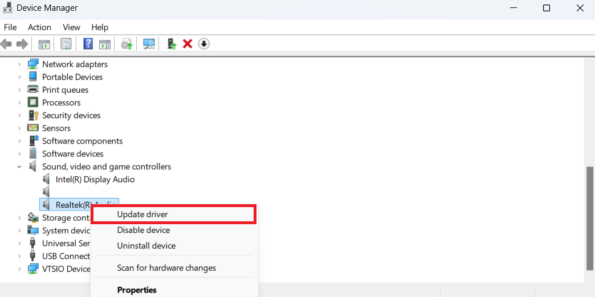Screen dimensions: 595x297
Task: Click the gear Update device driver toolbar icon
Action: pyautogui.click(x=127, y=44)
